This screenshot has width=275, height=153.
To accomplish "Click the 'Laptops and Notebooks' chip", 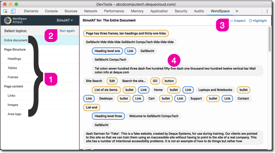I will click(x=215, y=90).
